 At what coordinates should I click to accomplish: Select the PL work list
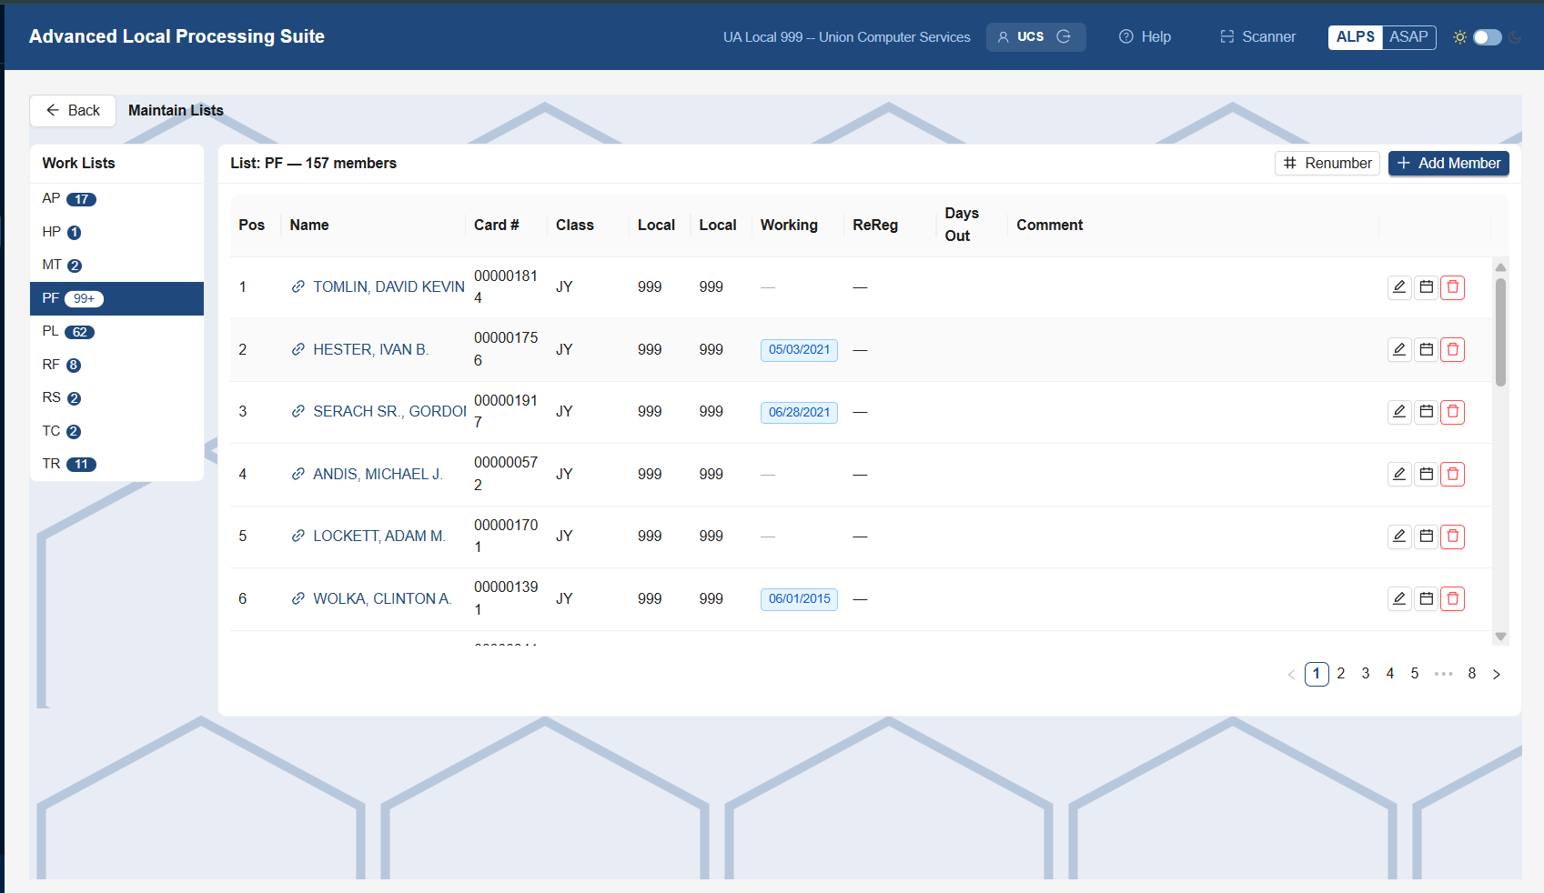coord(116,332)
